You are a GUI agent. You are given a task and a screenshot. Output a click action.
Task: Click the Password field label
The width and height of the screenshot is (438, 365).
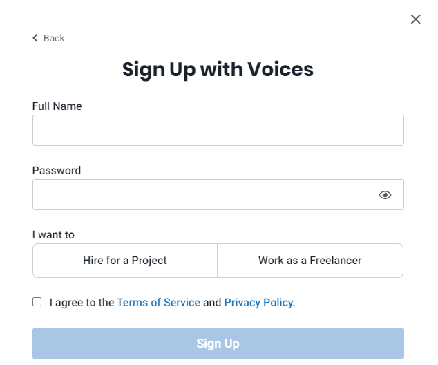57,171
